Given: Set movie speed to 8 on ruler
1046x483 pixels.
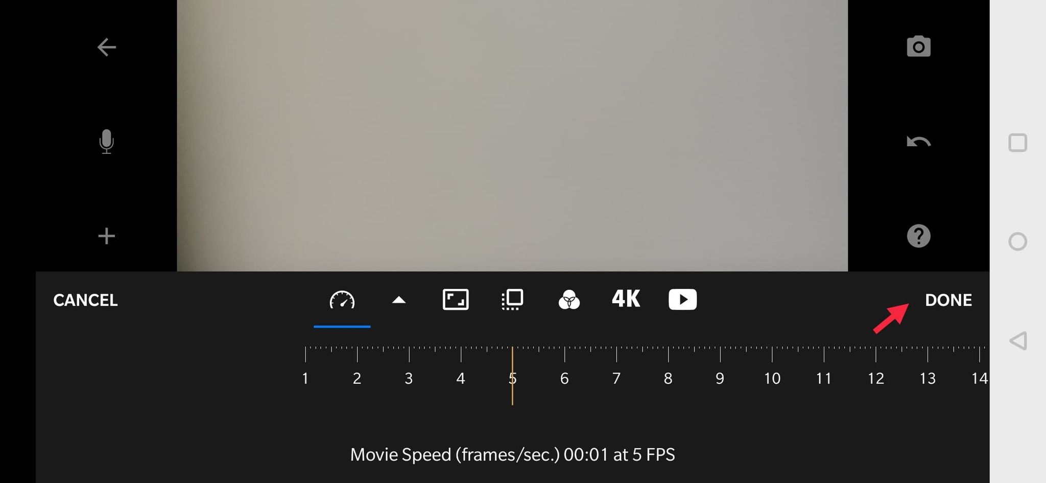Looking at the screenshot, I should click(668, 379).
